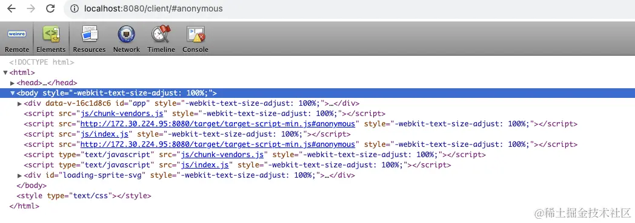The height and width of the screenshot is (223, 635).
Task: Collapse the body element triangle
Action: pyautogui.click(x=13, y=93)
